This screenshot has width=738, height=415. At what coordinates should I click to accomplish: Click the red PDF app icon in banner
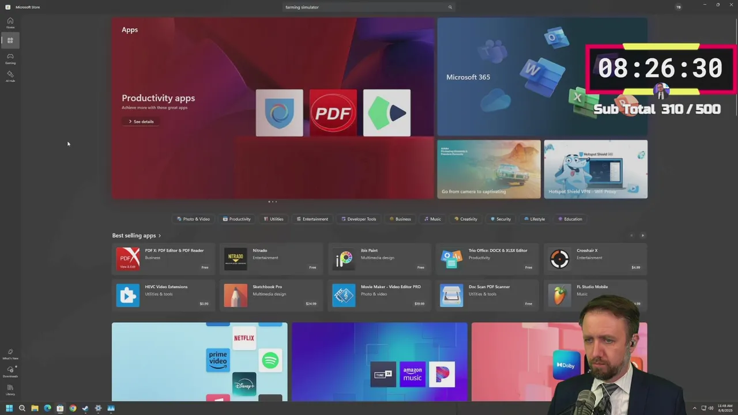coord(333,113)
